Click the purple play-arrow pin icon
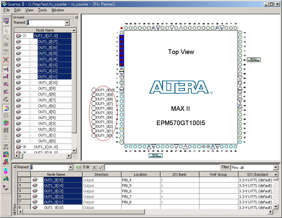Image resolution: width=282 pixels, height=218 pixels. 6,188
